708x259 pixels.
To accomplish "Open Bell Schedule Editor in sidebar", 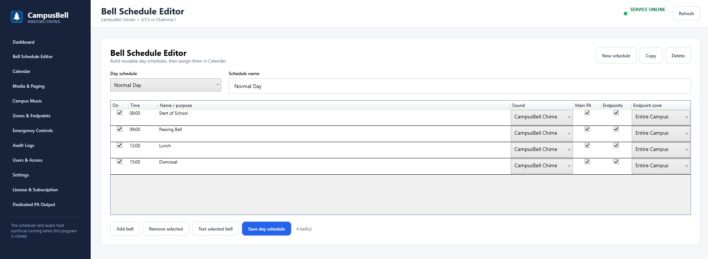I will [33, 57].
